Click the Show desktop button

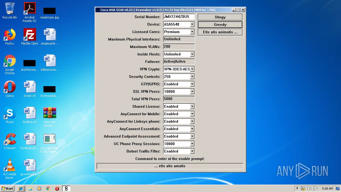pyautogui.click(x=338, y=189)
